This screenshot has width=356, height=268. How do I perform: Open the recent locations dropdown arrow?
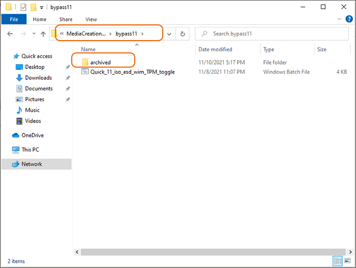pyautogui.click(x=33, y=34)
